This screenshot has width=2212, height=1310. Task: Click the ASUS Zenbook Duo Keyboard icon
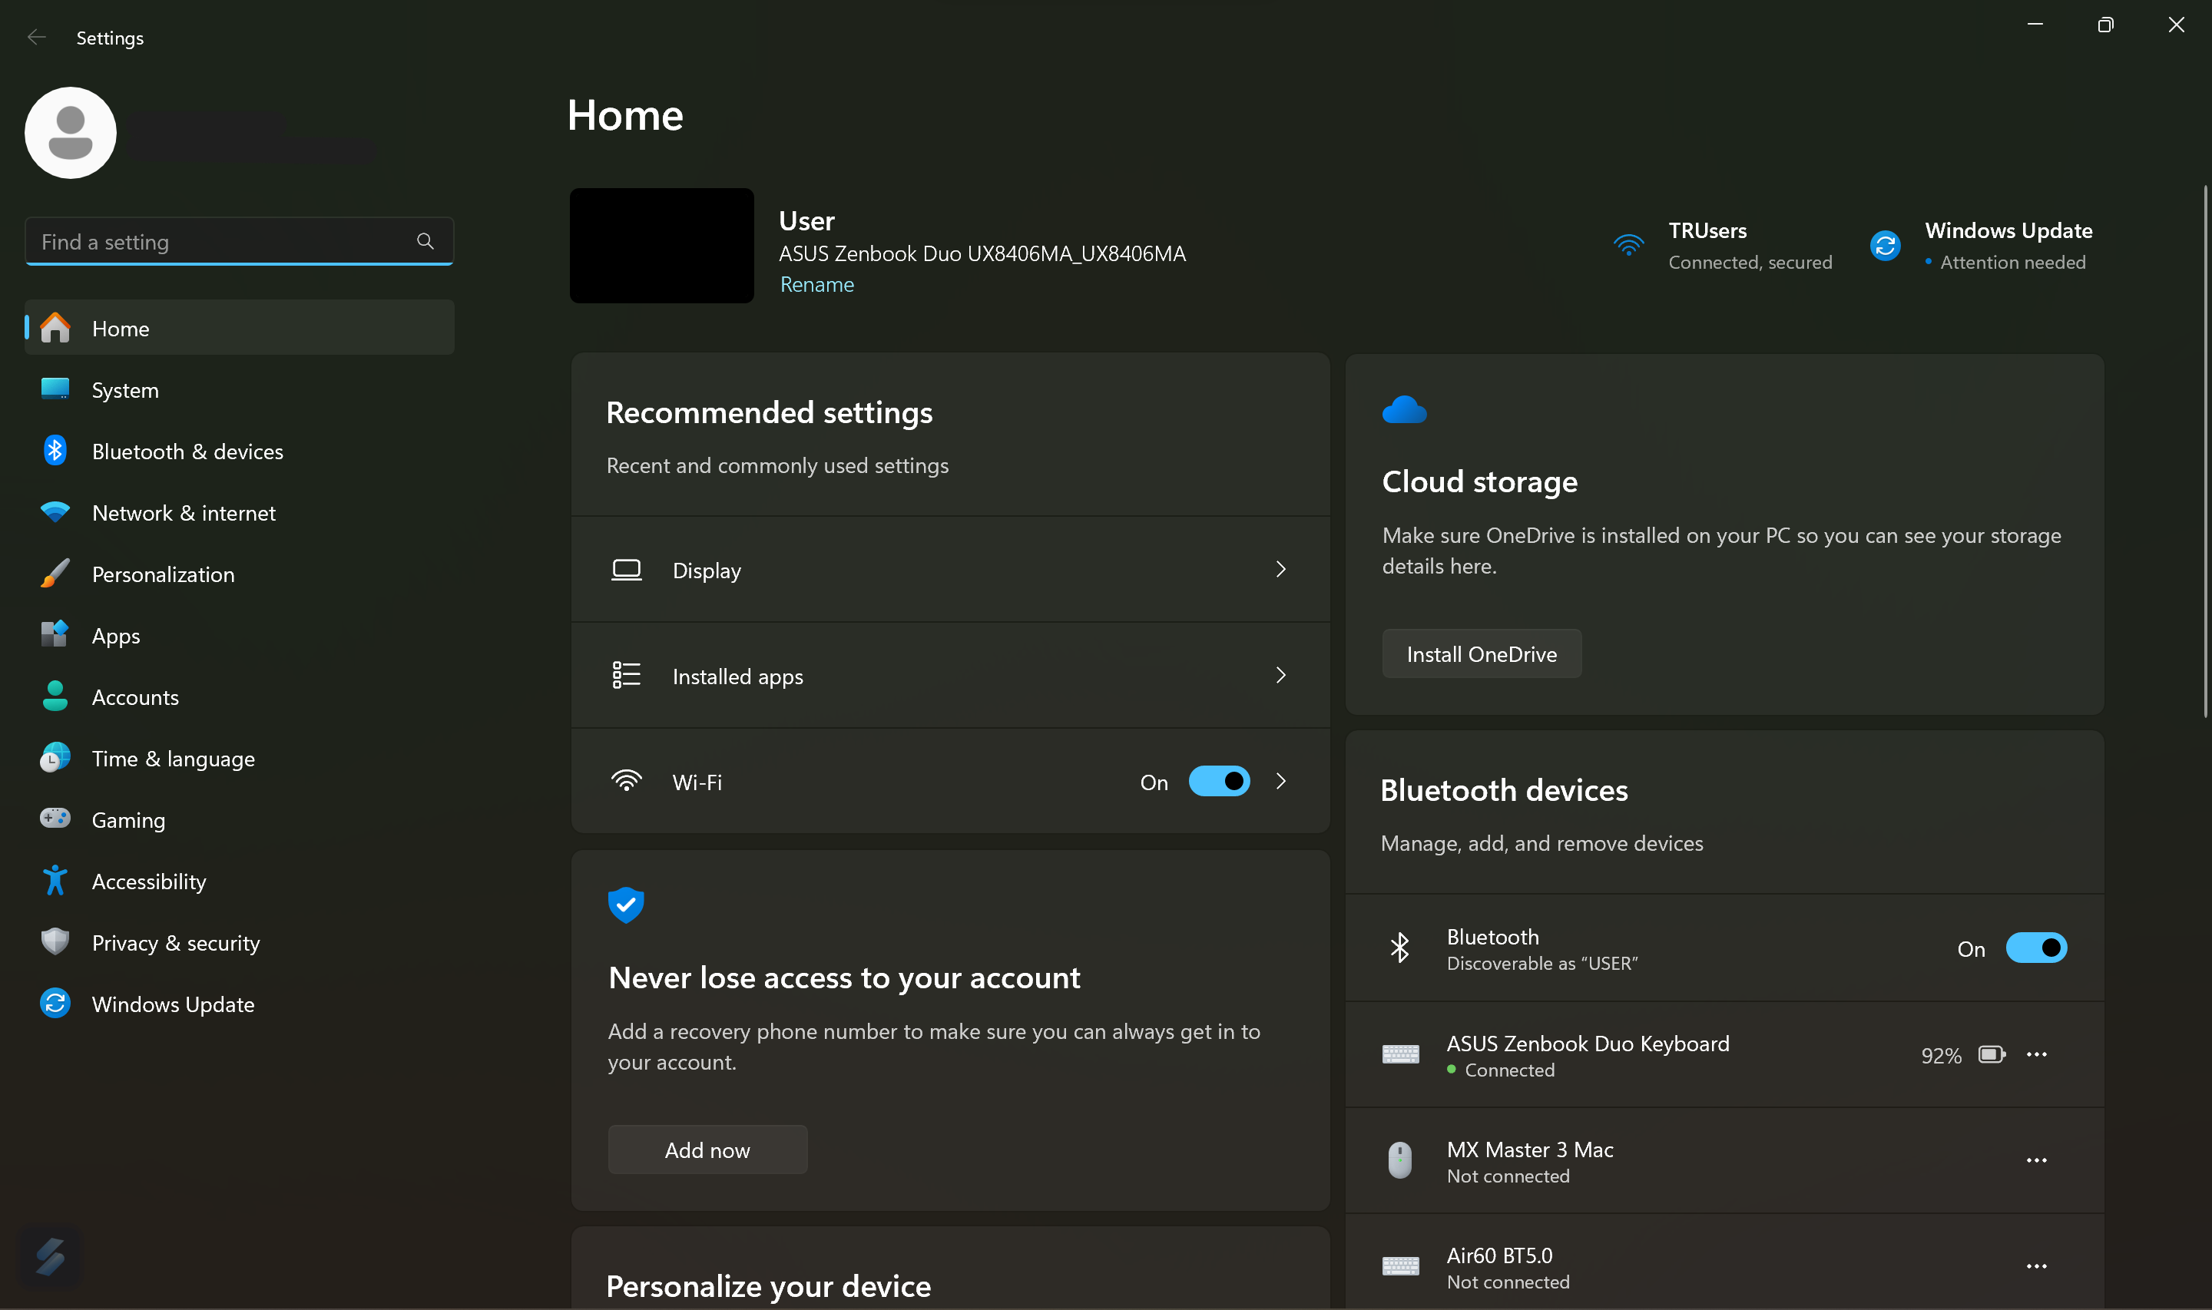pyautogui.click(x=1401, y=1054)
